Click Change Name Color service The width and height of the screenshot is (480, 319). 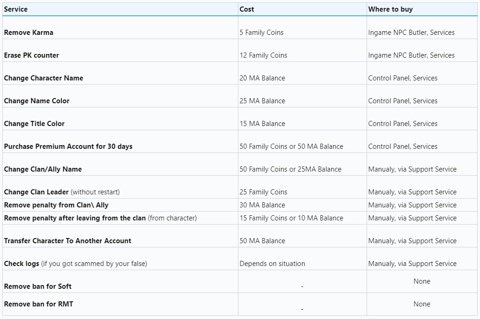click(x=37, y=101)
